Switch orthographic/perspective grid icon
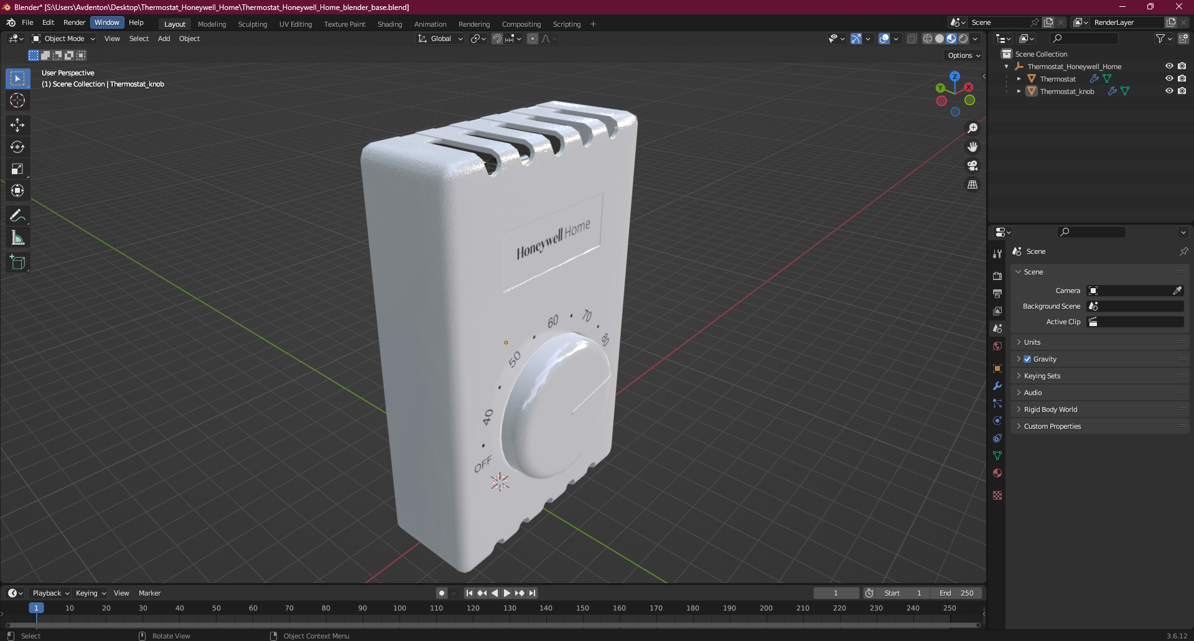The width and height of the screenshot is (1194, 641). 972,184
